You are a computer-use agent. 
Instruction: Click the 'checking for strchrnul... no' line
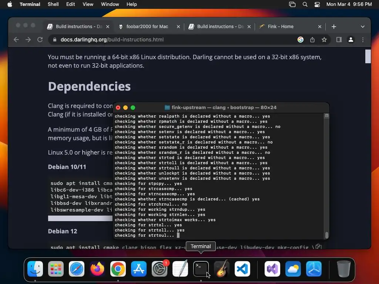point(151,204)
